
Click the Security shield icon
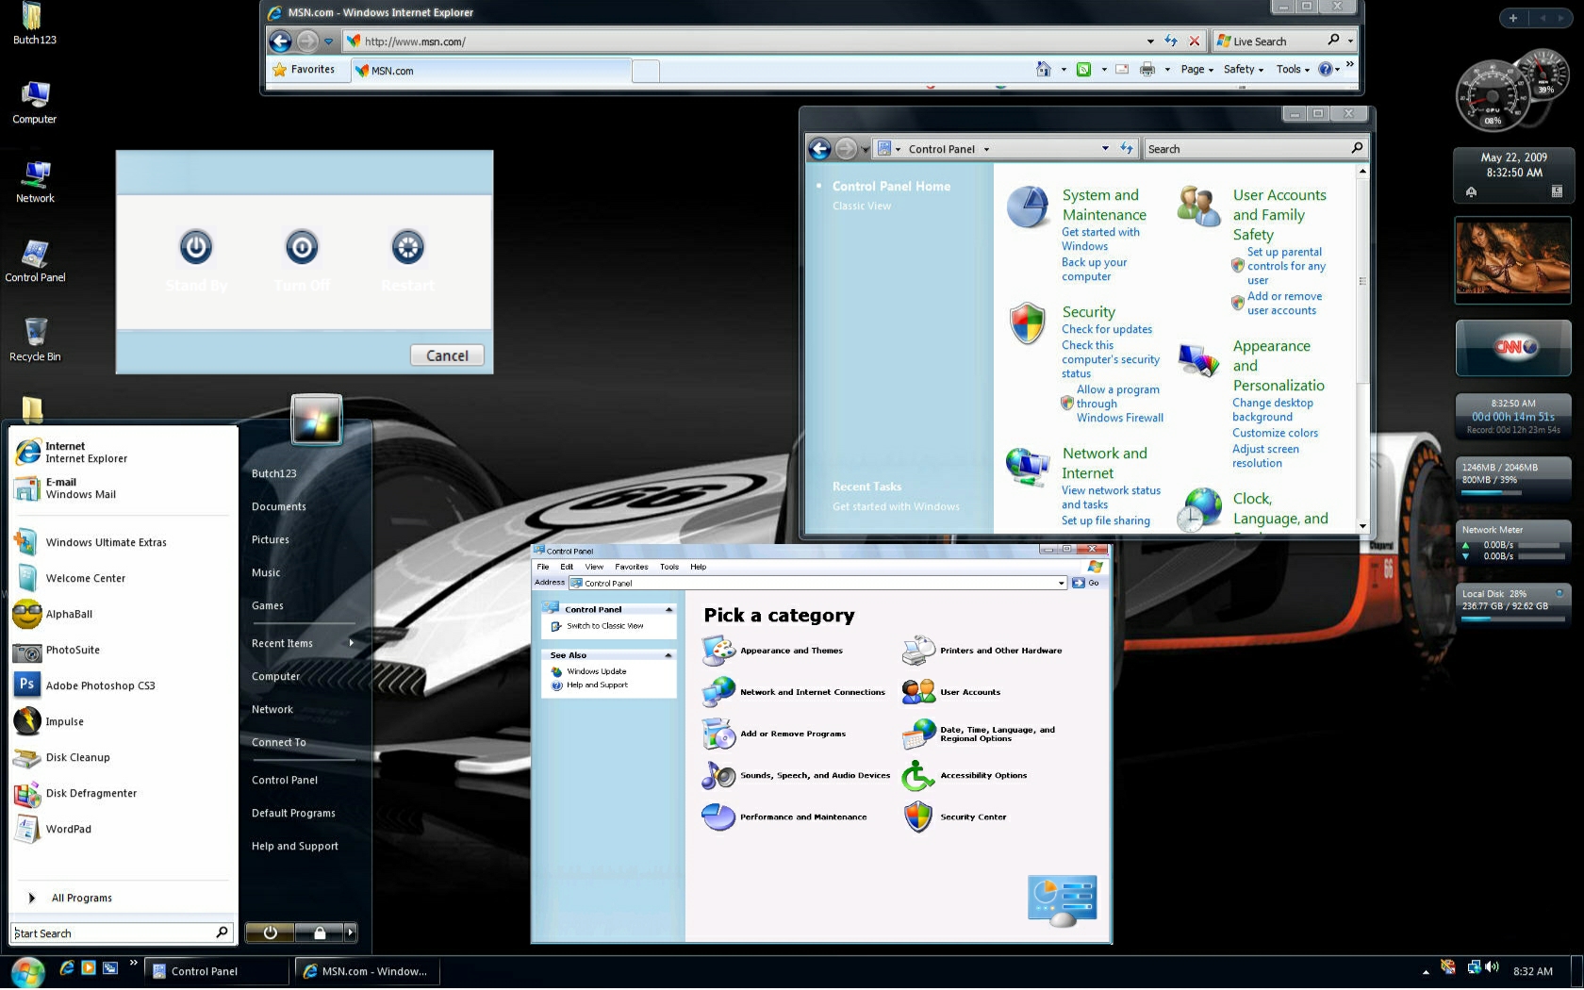pyautogui.click(x=1028, y=323)
